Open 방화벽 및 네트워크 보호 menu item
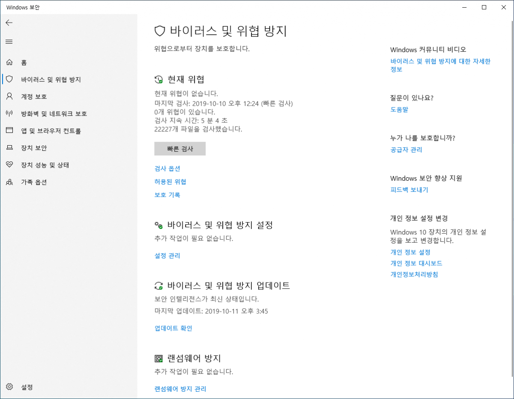Screen dimensions: 514x399 (54, 113)
